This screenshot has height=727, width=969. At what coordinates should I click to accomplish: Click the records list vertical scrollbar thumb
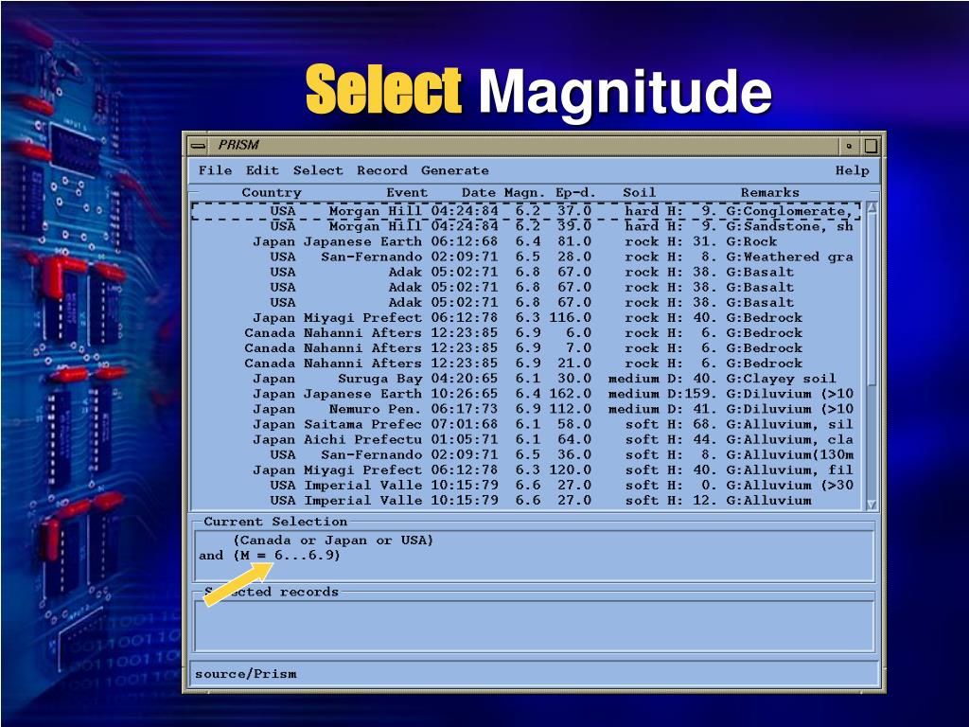[x=872, y=298]
